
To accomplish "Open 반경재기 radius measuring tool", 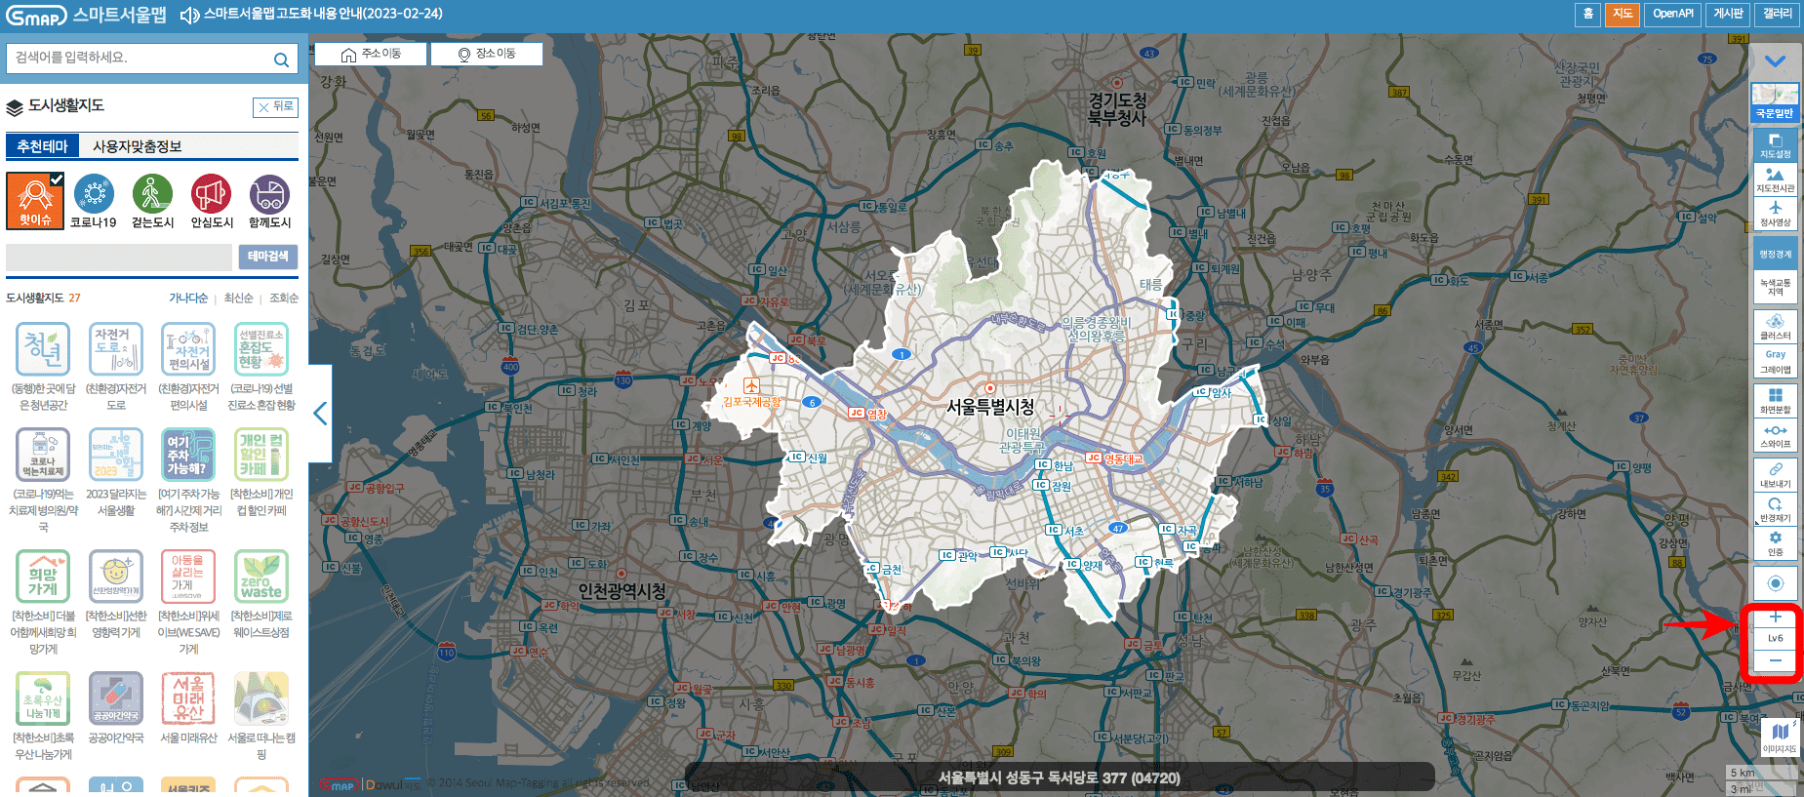I will pos(1775,509).
